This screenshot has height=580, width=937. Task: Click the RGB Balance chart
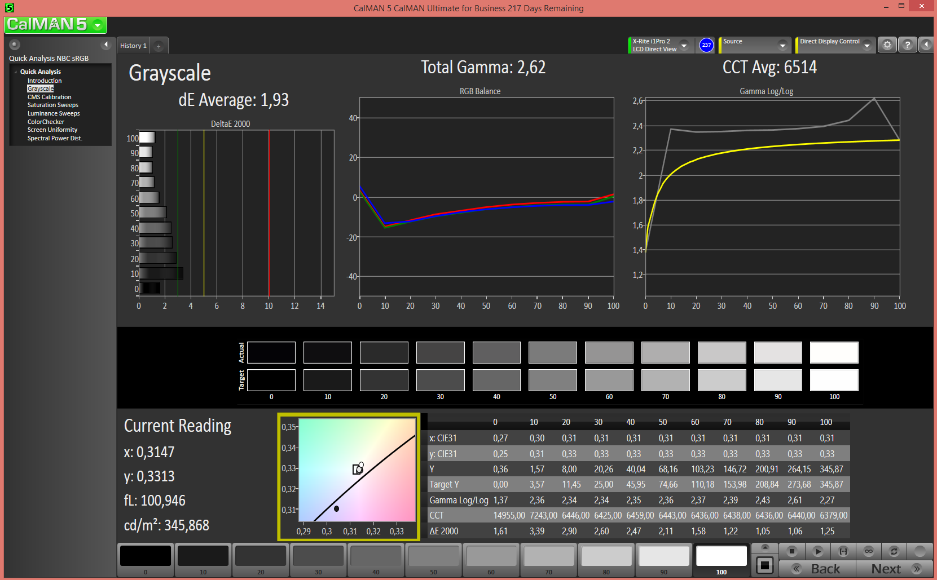pos(486,197)
